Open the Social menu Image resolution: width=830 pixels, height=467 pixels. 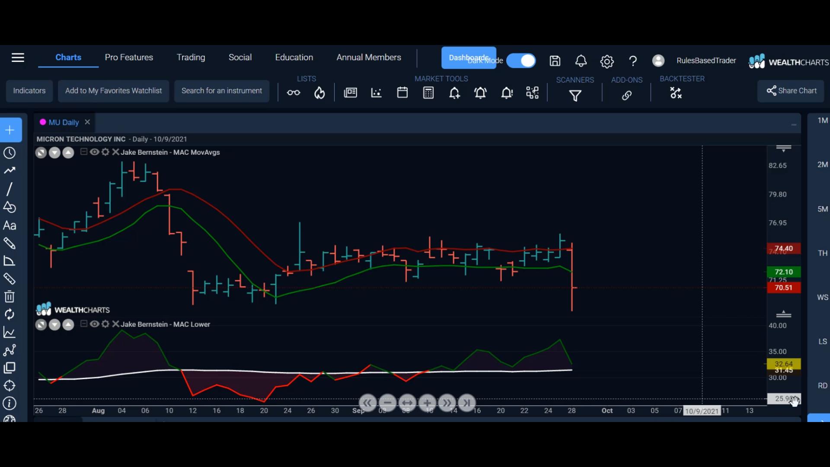(x=240, y=58)
